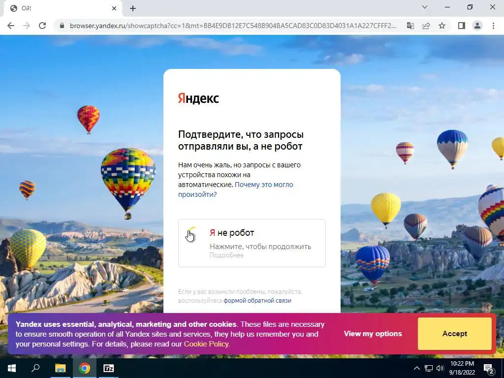Expand tab search chevron in title bar

pyautogui.click(x=425, y=7)
